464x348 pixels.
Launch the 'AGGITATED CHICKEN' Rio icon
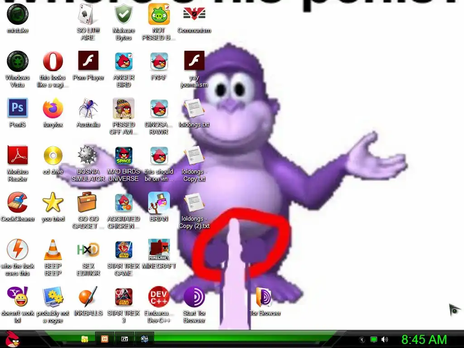123,203
